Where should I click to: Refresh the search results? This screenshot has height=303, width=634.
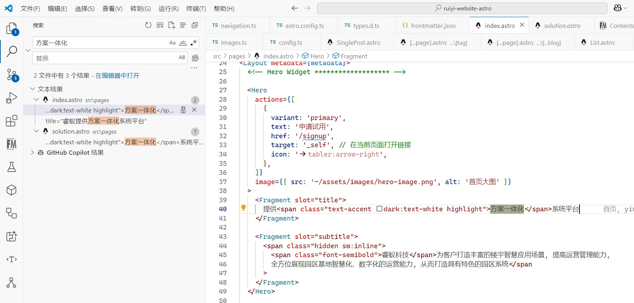pos(148,25)
